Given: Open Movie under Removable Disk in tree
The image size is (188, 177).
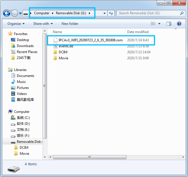Looking at the screenshot, I should (x=24, y=154).
